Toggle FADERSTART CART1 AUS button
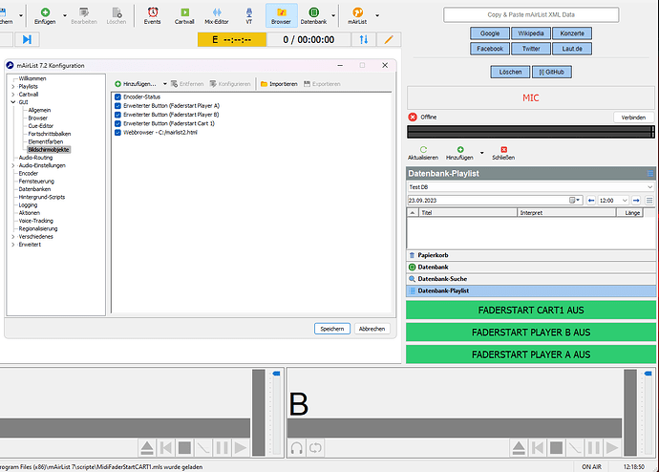The image size is (659, 472). coord(531,311)
